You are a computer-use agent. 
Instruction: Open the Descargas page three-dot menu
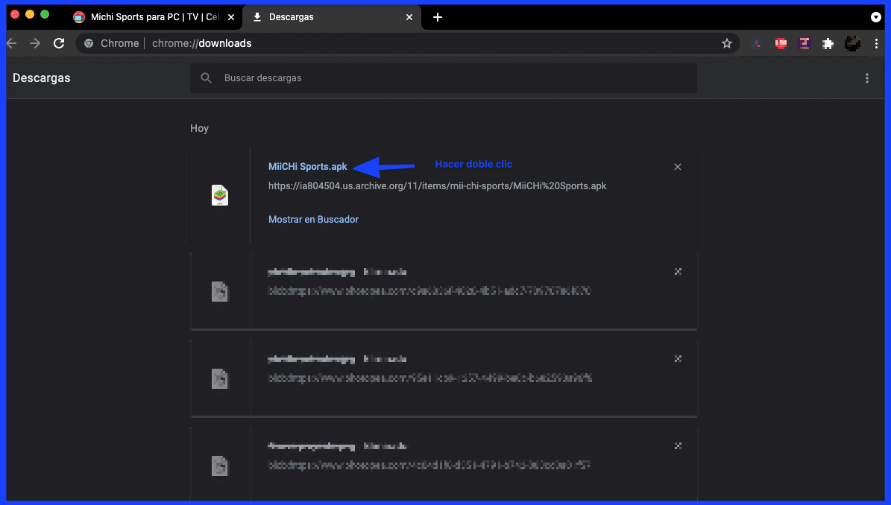867,77
